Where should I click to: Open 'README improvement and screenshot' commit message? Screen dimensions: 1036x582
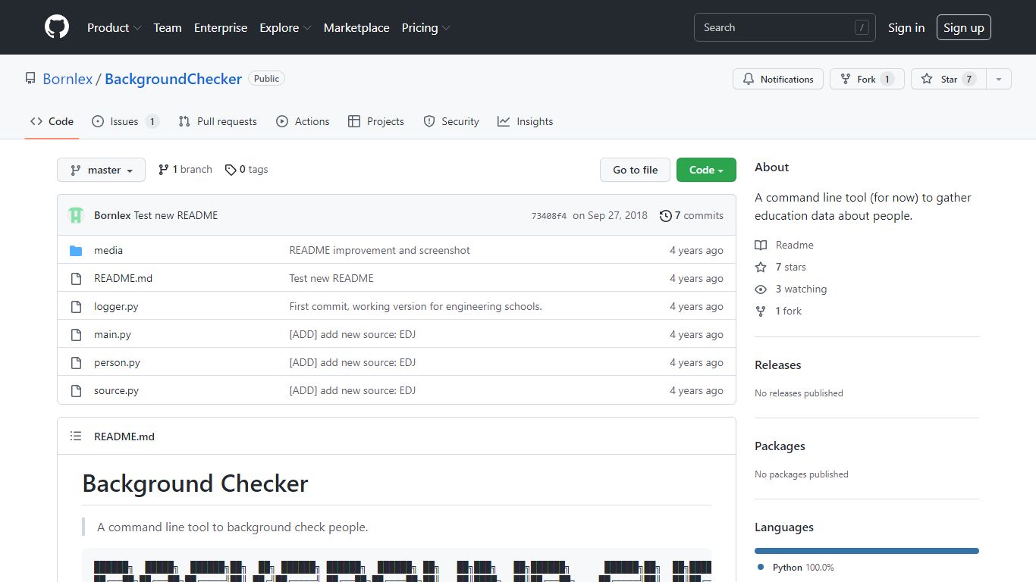[x=380, y=250]
